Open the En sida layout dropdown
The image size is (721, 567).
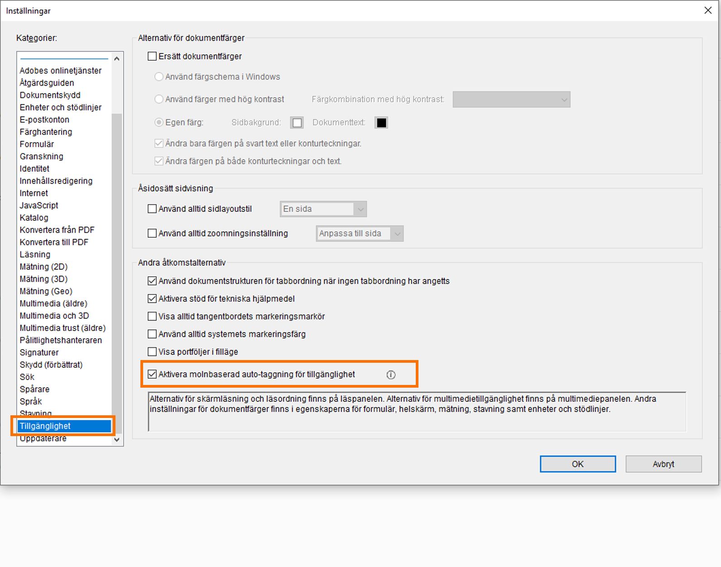(x=323, y=209)
